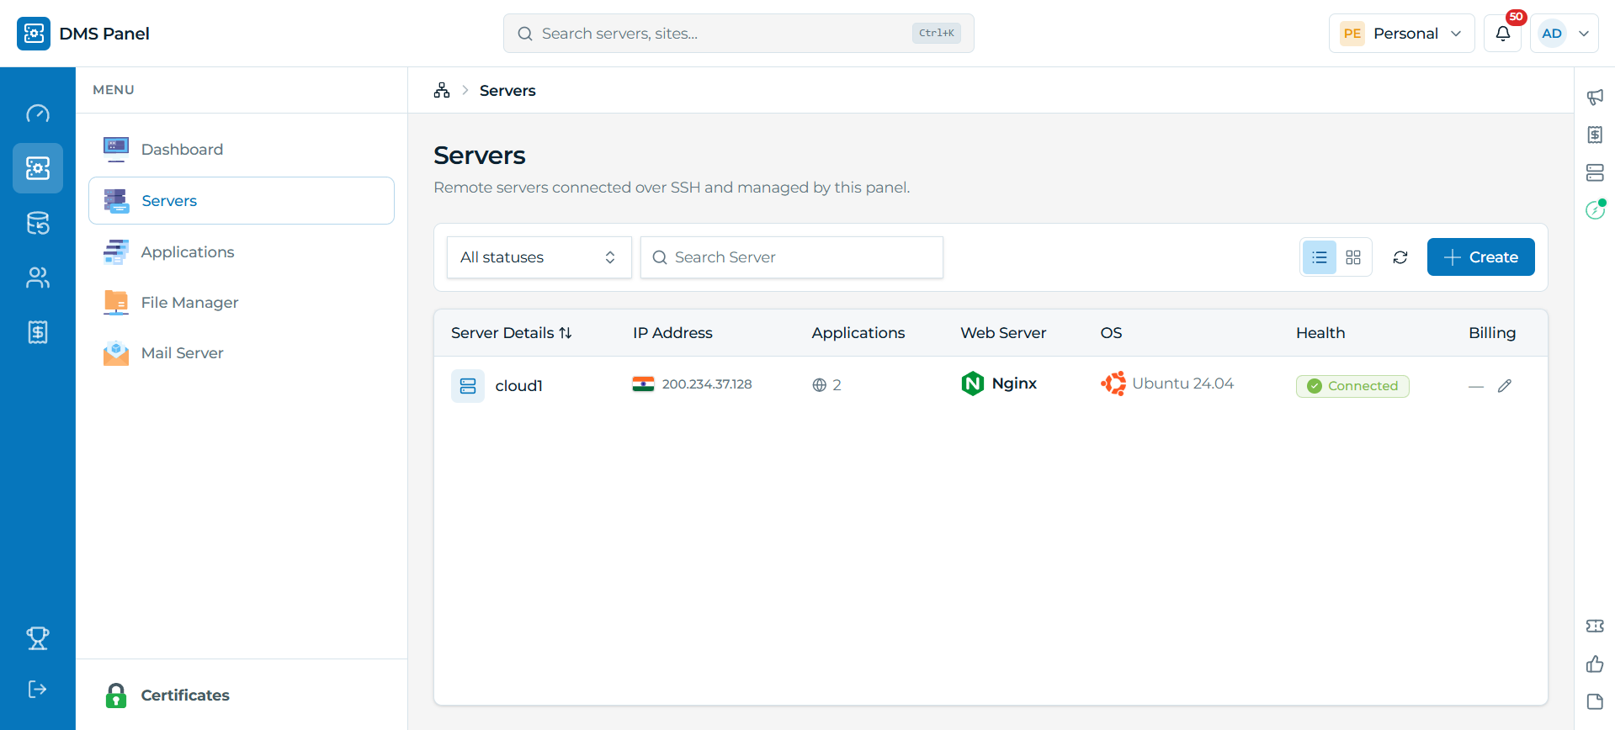Image resolution: width=1615 pixels, height=730 pixels.
Task: Open the trophy icon in left rail
Action: pyautogui.click(x=38, y=638)
